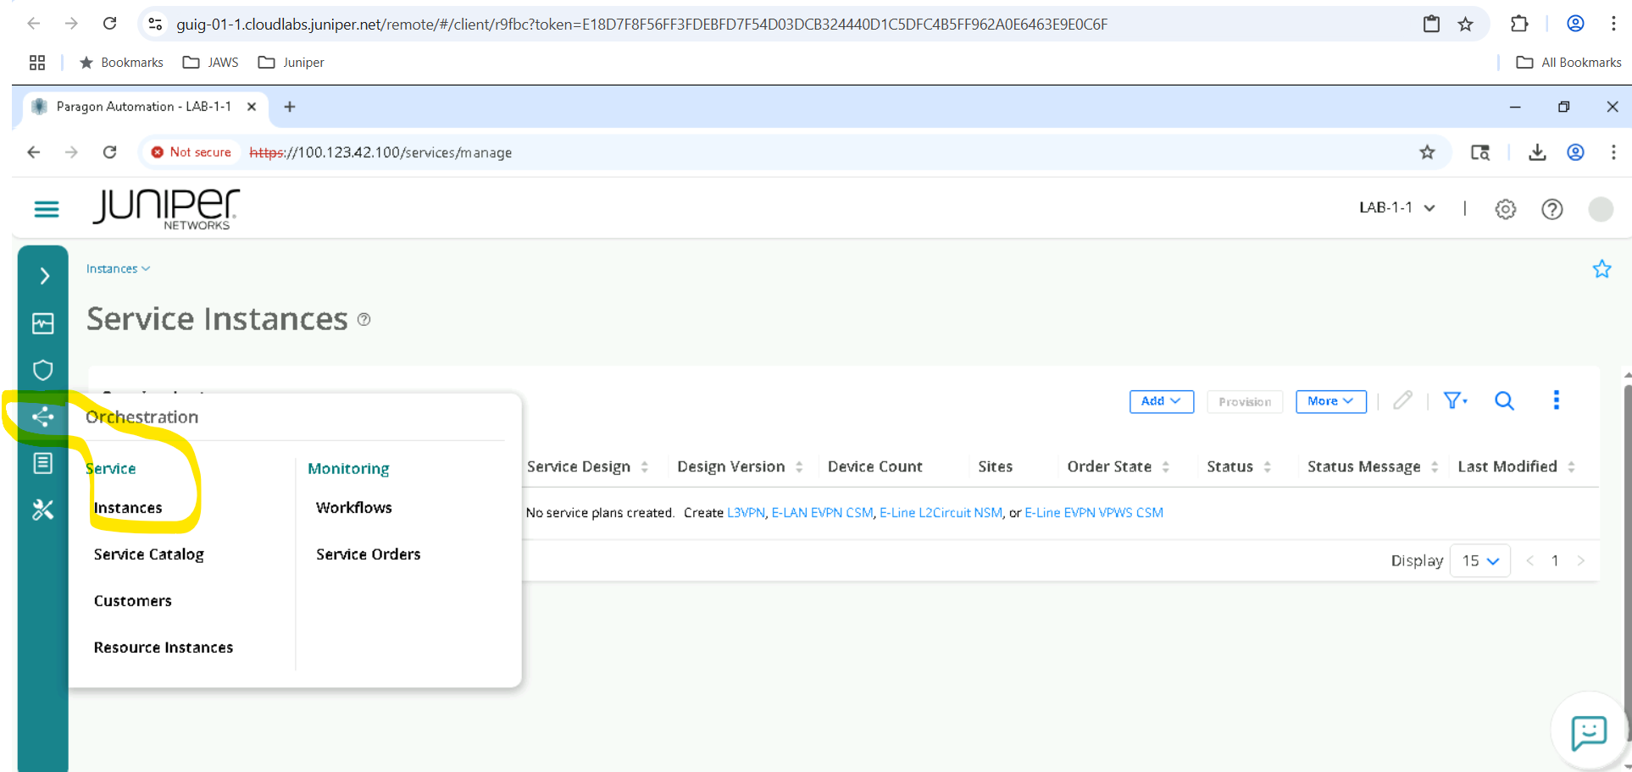
Task: Click the settings gear icon
Action: coord(1505,209)
